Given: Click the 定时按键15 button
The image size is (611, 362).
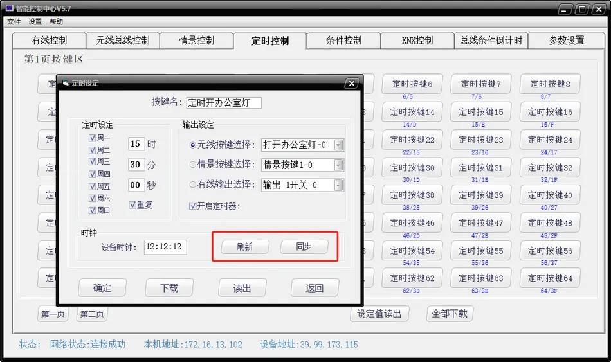Looking at the screenshot, I should click(481, 112).
